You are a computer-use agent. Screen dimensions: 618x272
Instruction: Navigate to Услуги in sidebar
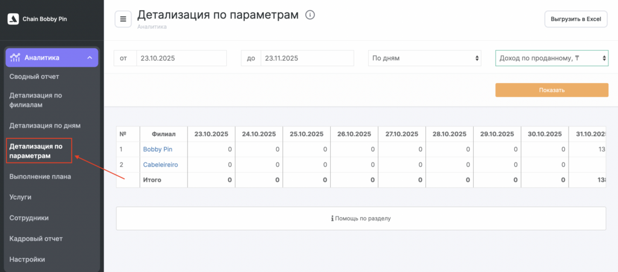[21, 197]
